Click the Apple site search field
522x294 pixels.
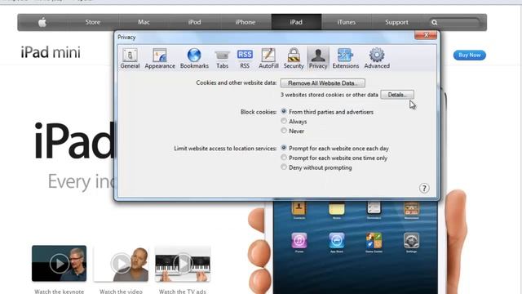(454, 23)
